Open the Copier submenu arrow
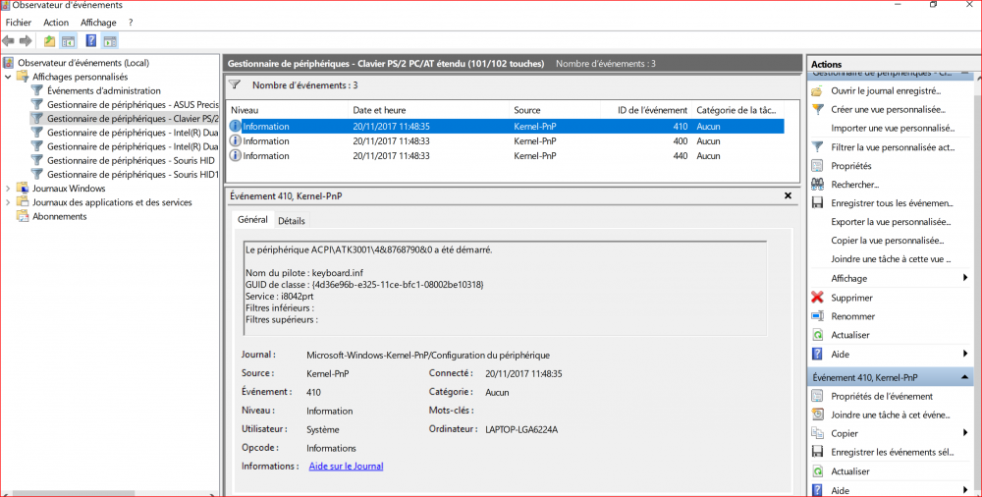982x497 pixels. 965,433
